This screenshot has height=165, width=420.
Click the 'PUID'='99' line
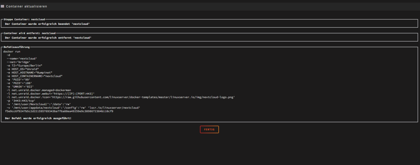pos(18,79)
